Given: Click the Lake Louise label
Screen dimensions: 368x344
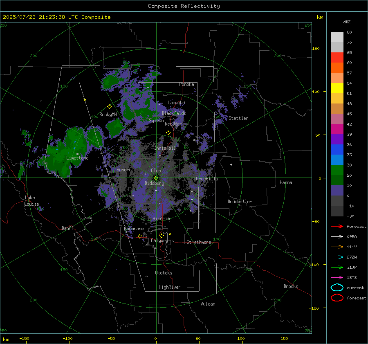Looking at the screenshot, I should (x=31, y=201).
